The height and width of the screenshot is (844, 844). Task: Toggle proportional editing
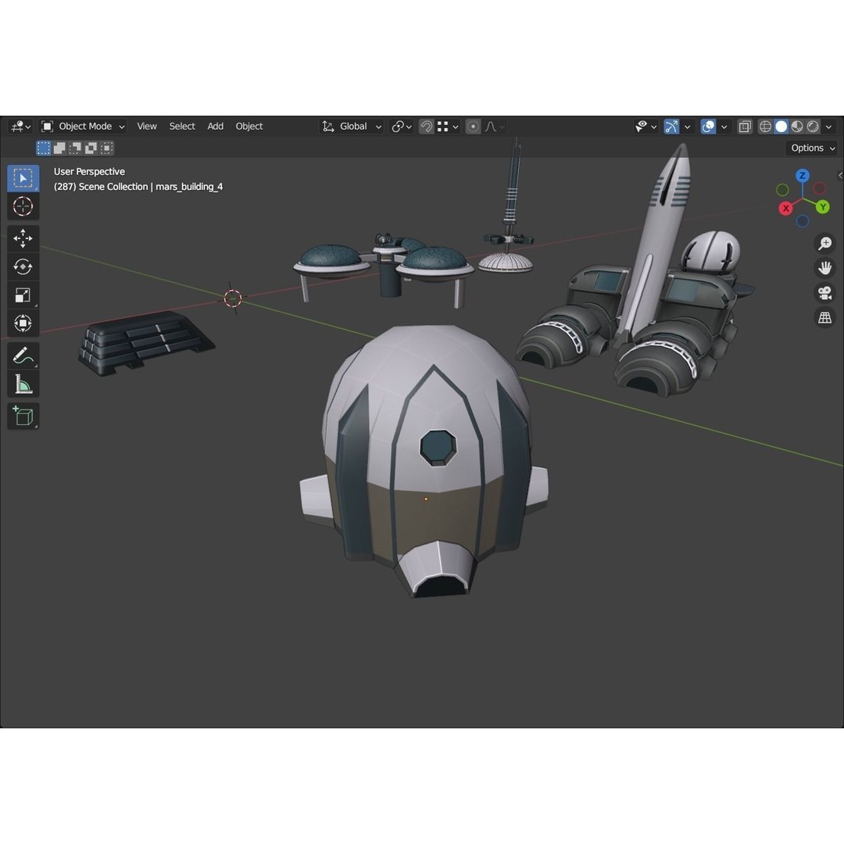473,126
